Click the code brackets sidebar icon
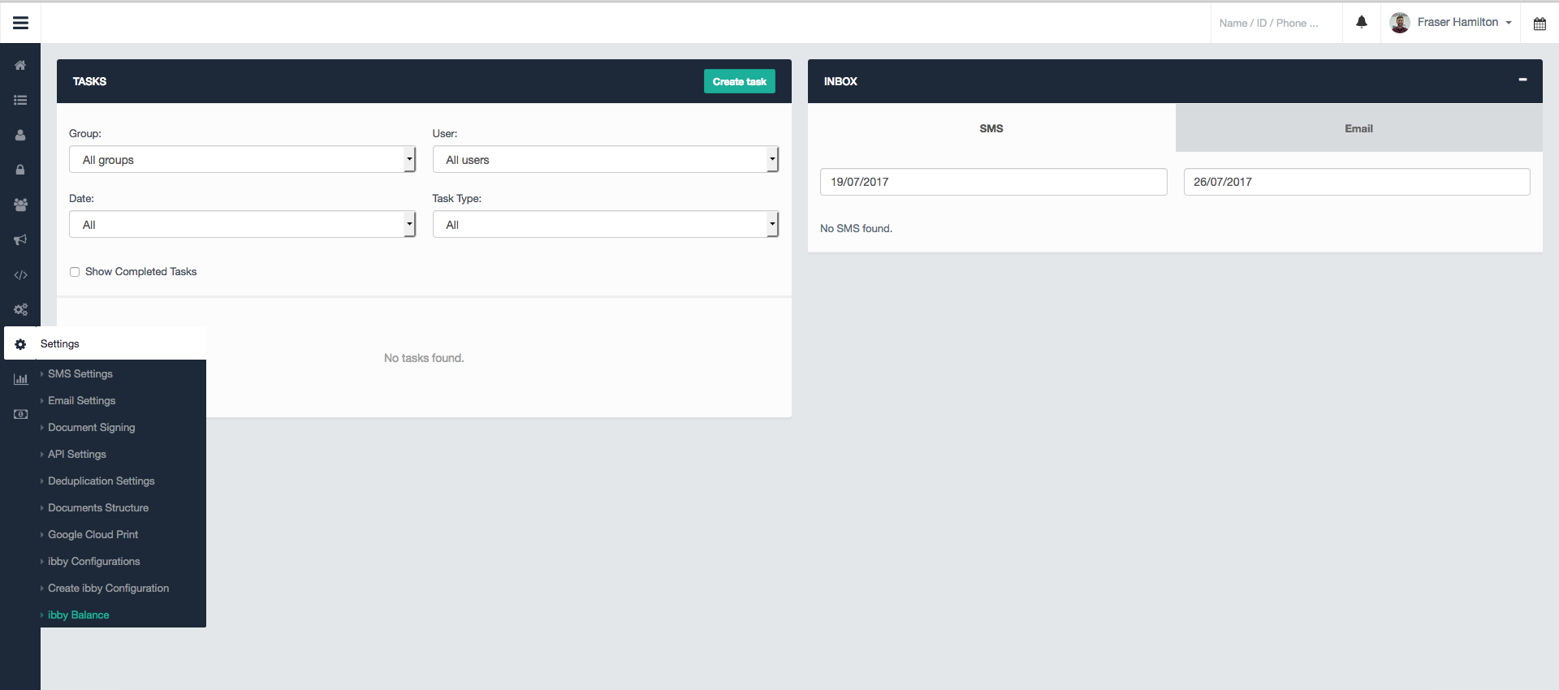Image resolution: width=1559 pixels, height=690 pixels. [x=20, y=275]
